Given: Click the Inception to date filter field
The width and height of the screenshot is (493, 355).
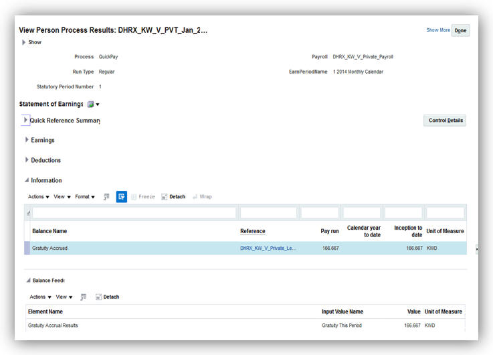Looking at the screenshot, I should (403, 213).
